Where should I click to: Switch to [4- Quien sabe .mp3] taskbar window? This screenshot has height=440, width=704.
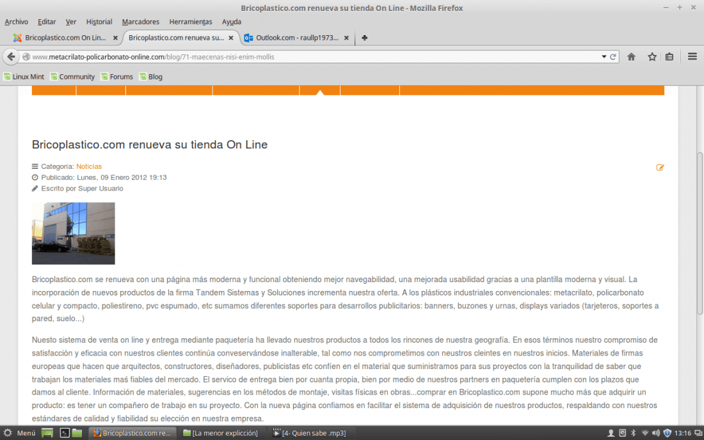[309, 433]
